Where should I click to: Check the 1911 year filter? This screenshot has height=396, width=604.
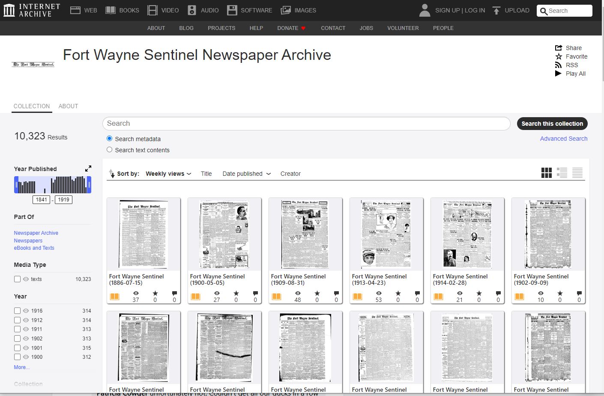17,329
